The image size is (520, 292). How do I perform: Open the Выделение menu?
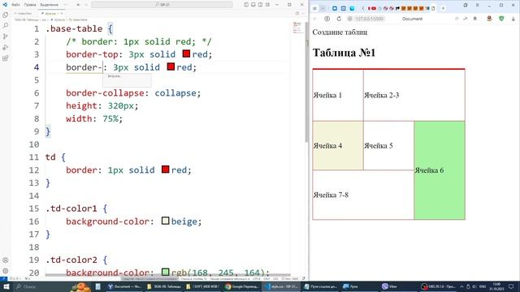tap(49, 5)
